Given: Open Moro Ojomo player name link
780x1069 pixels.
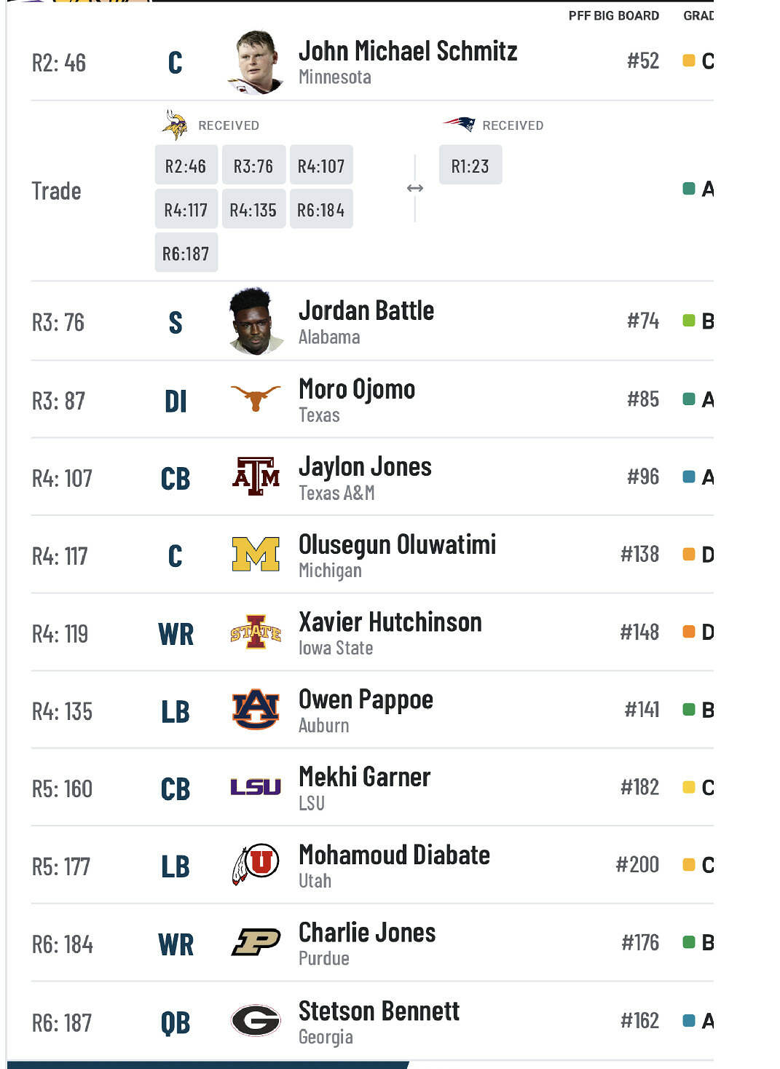Looking at the screenshot, I should point(357,389).
